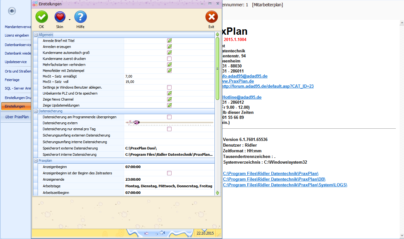404x239 pixels.
Task: Click the Arbeitszeitbeginn time value
Action: pyautogui.click(x=133, y=192)
